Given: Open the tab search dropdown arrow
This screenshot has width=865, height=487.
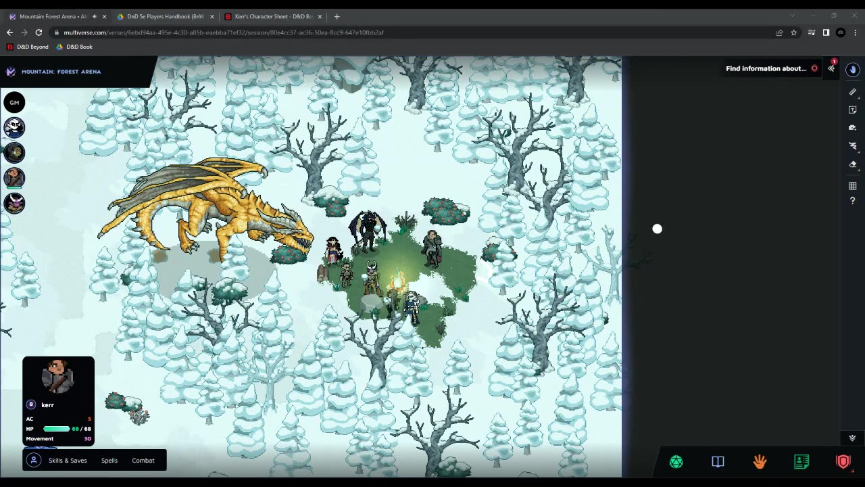Looking at the screenshot, I should point(792,16).
